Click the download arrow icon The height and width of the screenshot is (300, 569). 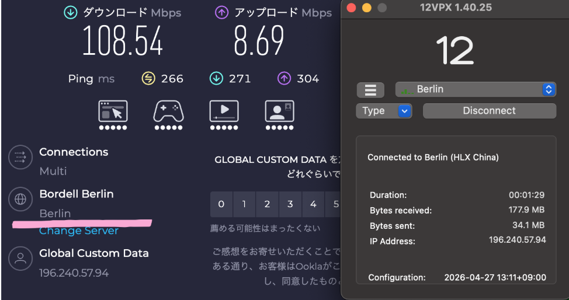pyautogui.click(x=71, y=13)
